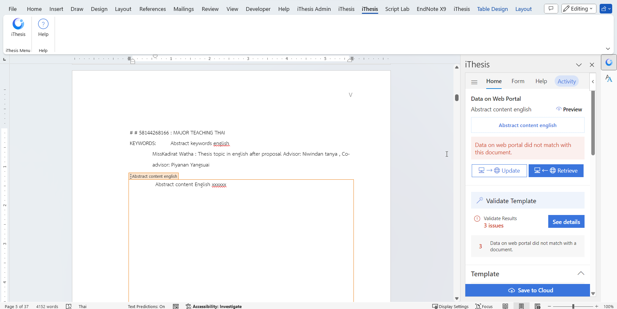Image resolution: width=617 pixels, height=309 pixels.
Task: Open the Table Design ribbon tab
Action: pos(492,9)
